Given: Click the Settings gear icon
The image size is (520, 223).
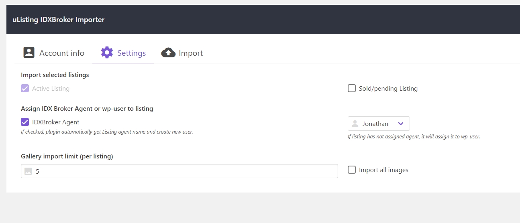Looking at the screenshot, I should tap(107, 53).
